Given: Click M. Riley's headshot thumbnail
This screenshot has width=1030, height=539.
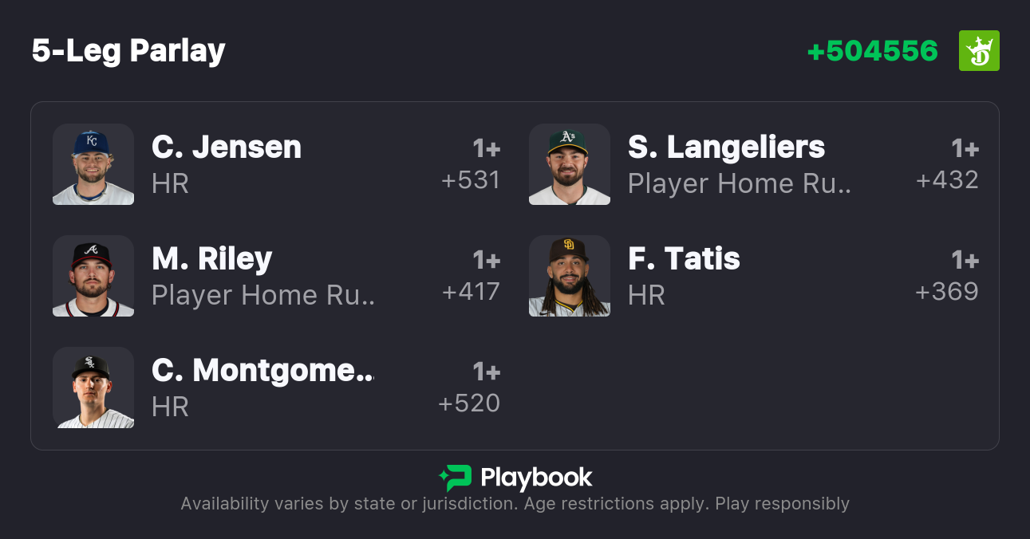Looking at the screenshot, I should (93, 276).
